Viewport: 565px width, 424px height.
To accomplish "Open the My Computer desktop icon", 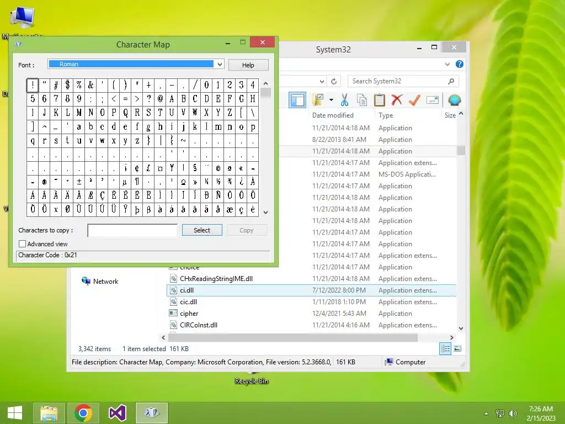I will click(23, 22).
